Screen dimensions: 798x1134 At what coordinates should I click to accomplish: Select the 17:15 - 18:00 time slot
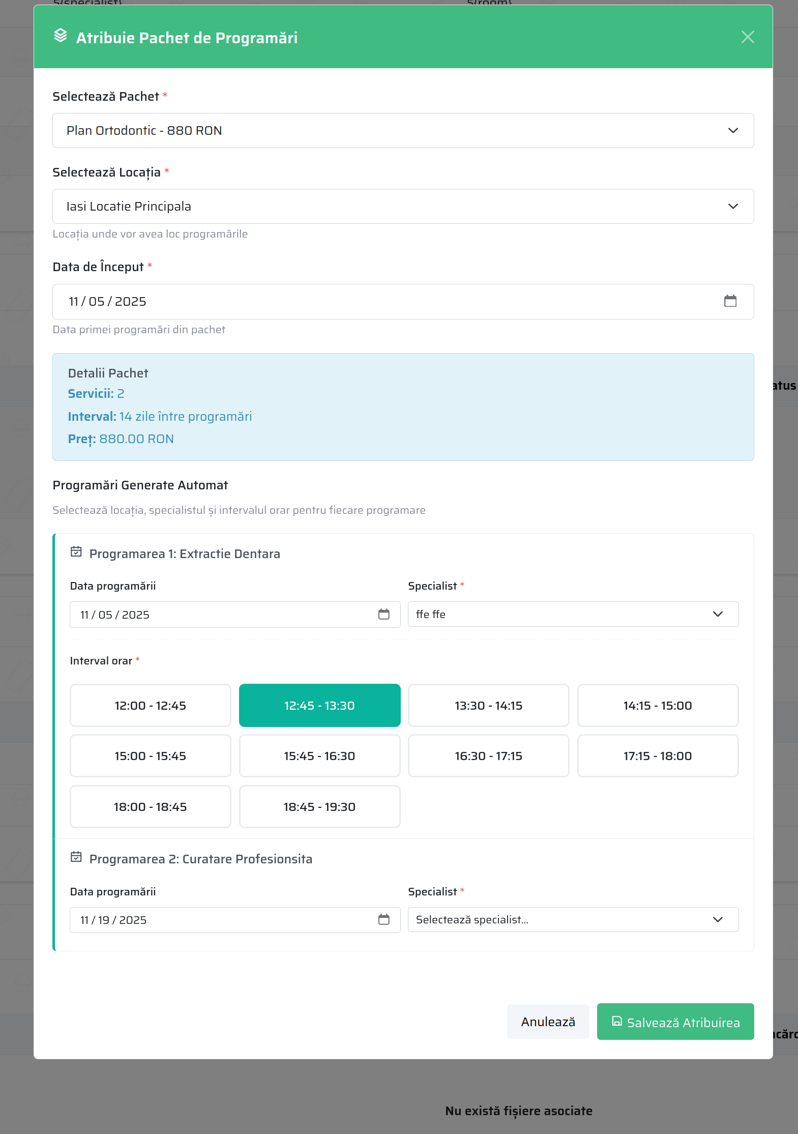[x=657, y=756]
